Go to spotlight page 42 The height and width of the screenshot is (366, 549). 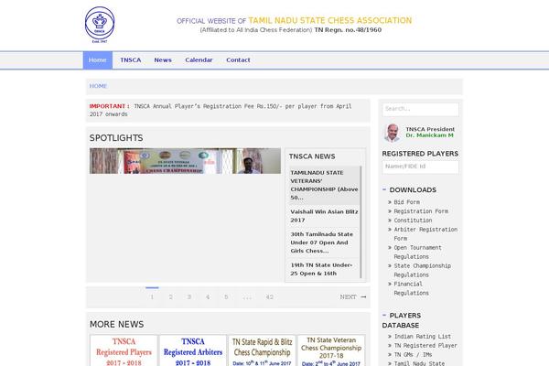(269, 296)
